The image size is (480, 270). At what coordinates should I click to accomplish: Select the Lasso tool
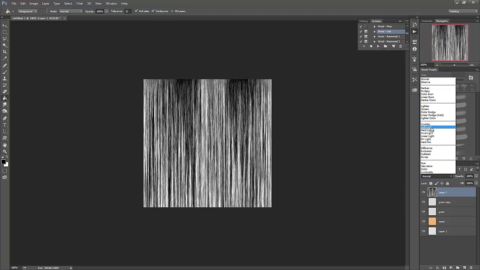click(x=5, y=39)
